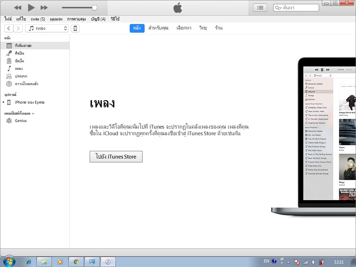Open Action Center flag icon
Screen dimensions: 356x267
[x=297, y=262]
